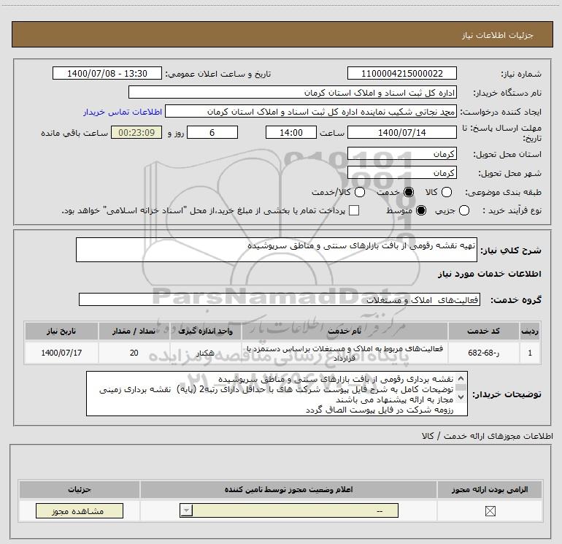Image resolution: width=562 pixels, height=544 pixels.
Task: Click the service code cell ر-68-682
Action: (483, 353)
